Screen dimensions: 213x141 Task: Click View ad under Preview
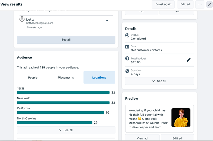(x=142, y=138)
